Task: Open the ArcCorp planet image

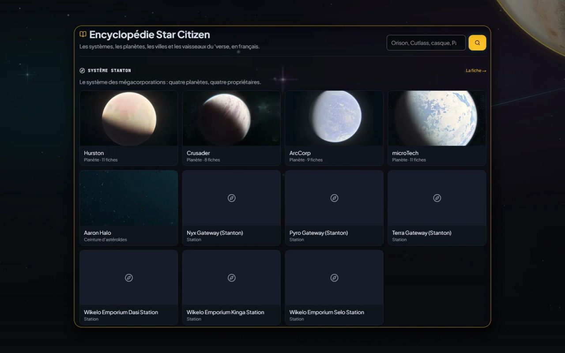Action: coord(334,118)
